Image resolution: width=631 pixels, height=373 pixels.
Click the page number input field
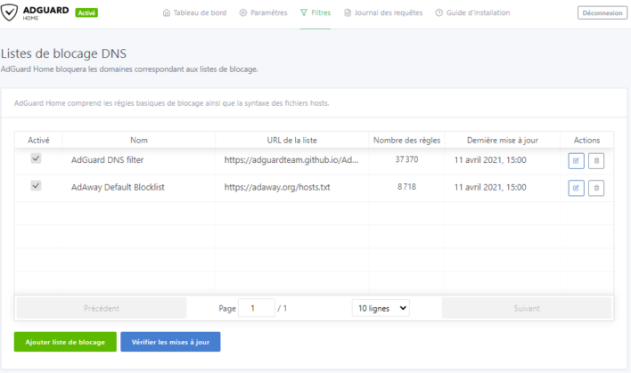(257, 308)
